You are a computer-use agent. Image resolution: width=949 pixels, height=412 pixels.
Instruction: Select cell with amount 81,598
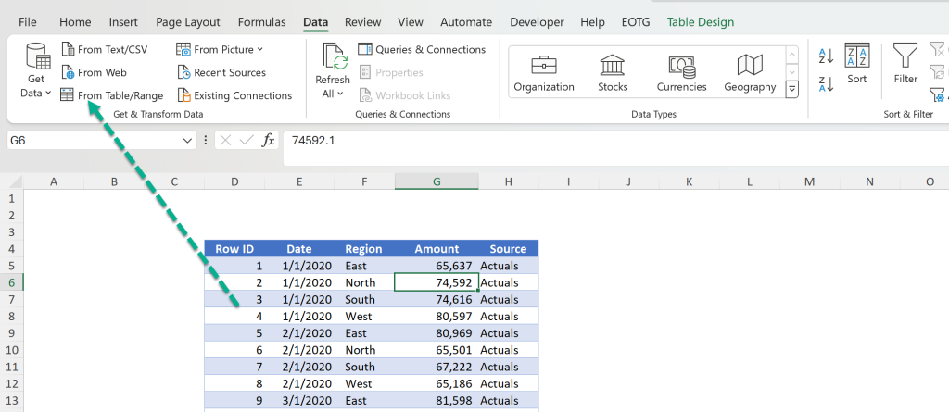point(437,401)
